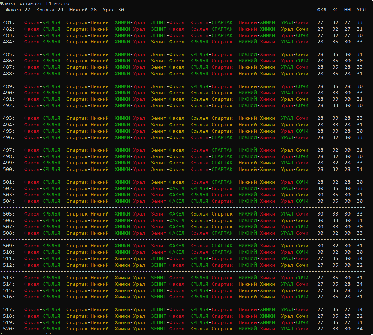Click "Нижний-Химки" in row 487
Image resolution: width=373 pixels, height=335 pixels.
tap(257, 67)
